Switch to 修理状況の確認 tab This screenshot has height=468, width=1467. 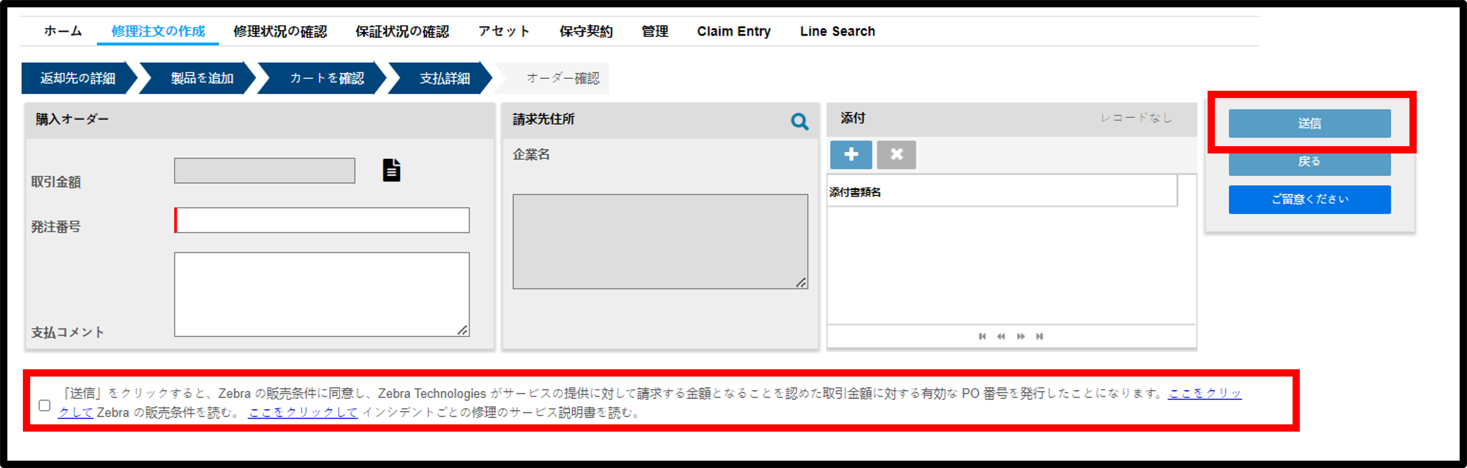280,31
